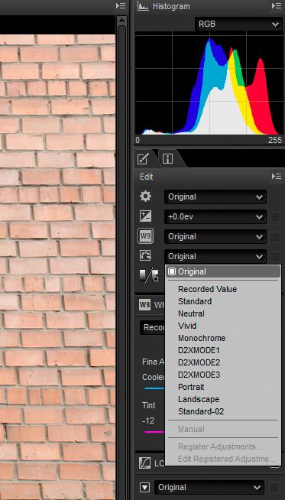Close the Picture Control Original dropdown
This screenshot has height=500, width=285.
[215, 256]
